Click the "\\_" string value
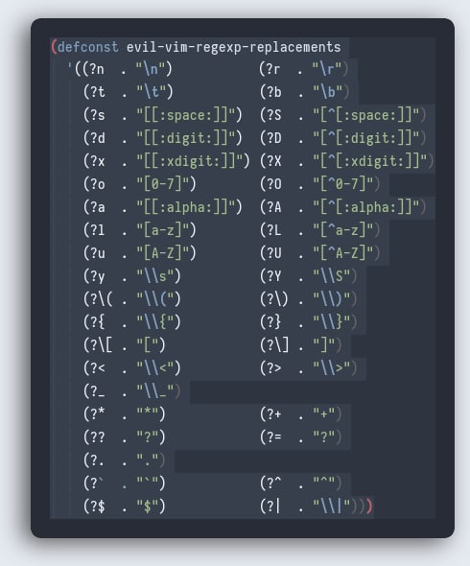This screenshot has height=566, width=470. pos(154,391)
